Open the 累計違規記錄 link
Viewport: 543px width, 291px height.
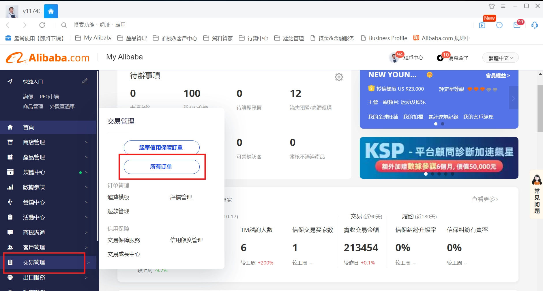click(x=443, y=117)
